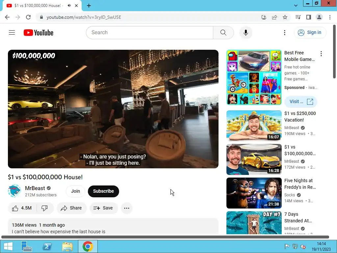Click the Visit button on the sponsored ad
This screenshot has width=337, height=253.
coord(301,101)
